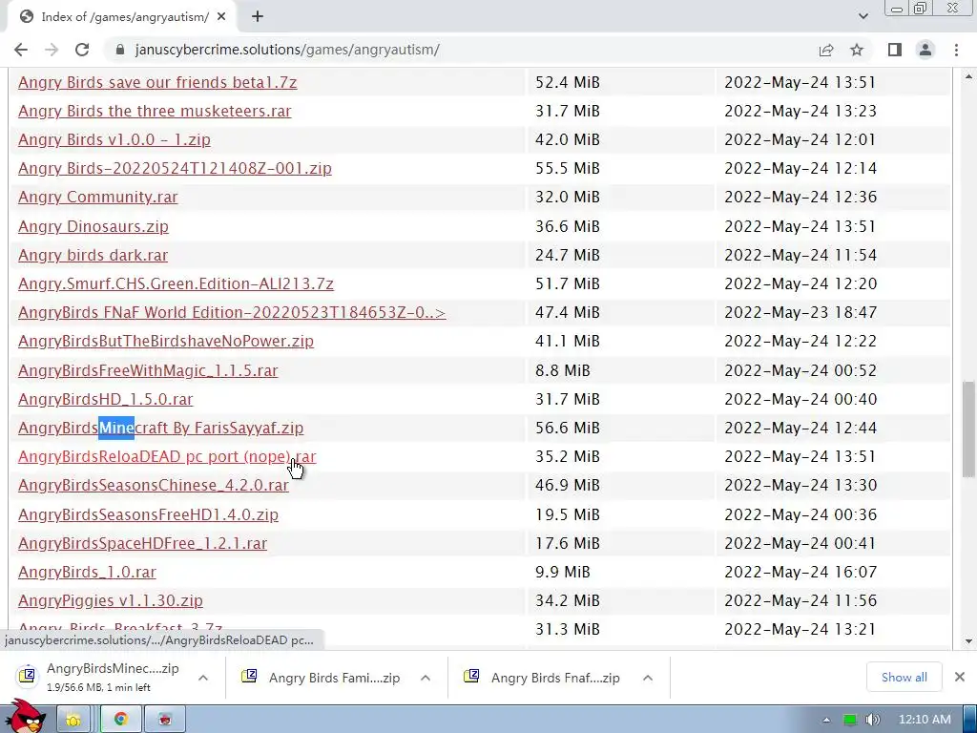Open the tab search dropdown arrow
Screen dimensions: 977x733
(863, 17)
